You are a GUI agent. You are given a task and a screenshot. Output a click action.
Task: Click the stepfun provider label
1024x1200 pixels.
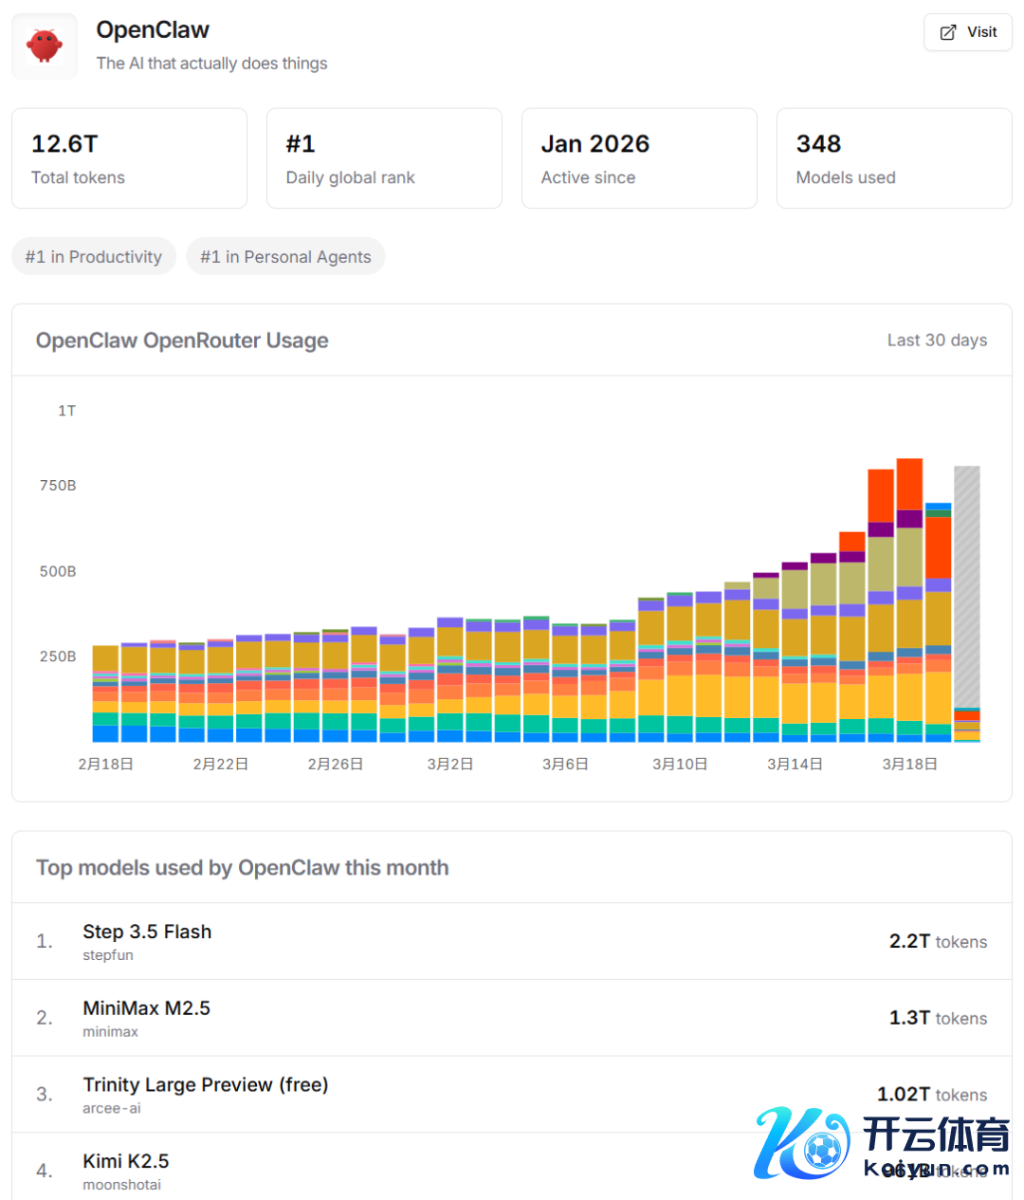(x=107, y=955)
